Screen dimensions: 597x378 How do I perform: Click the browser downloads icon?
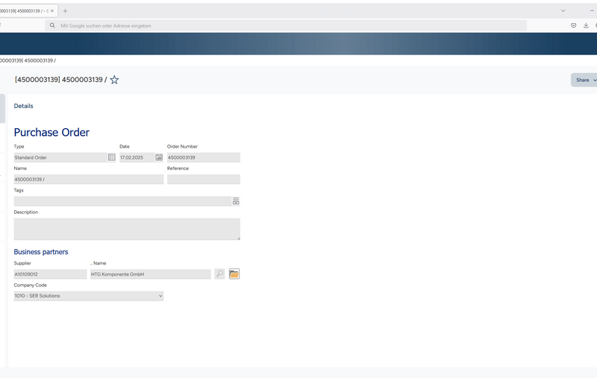click(586, 25)
